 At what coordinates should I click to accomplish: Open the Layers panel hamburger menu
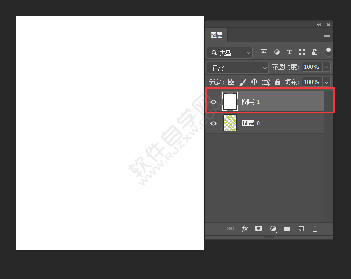click(x=327, y=35)
